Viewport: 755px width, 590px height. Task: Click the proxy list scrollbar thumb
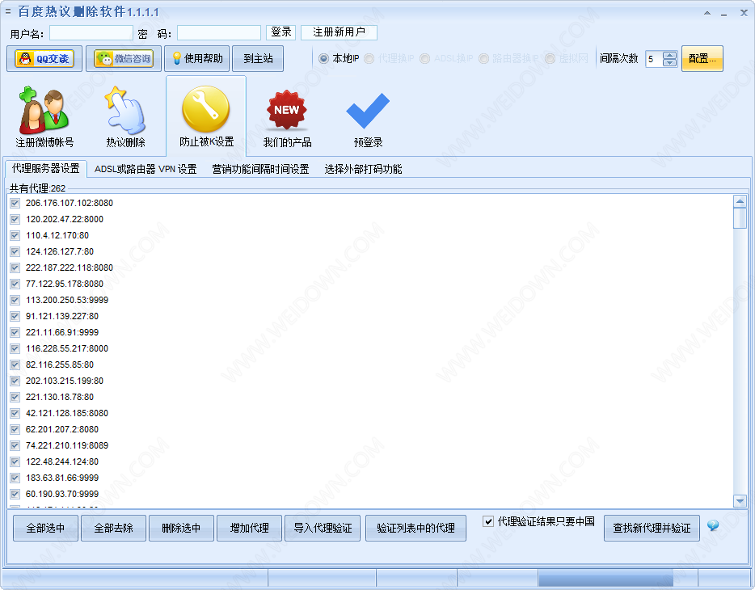click(x=740, y=218)
